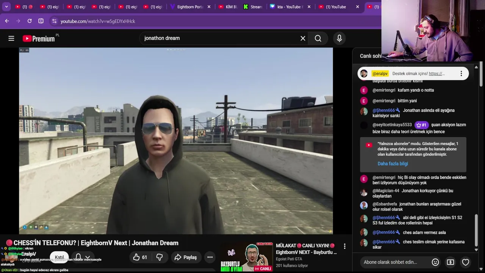Open more actions three-dot menu under video
Screen dimensions: 485x273
210,257
